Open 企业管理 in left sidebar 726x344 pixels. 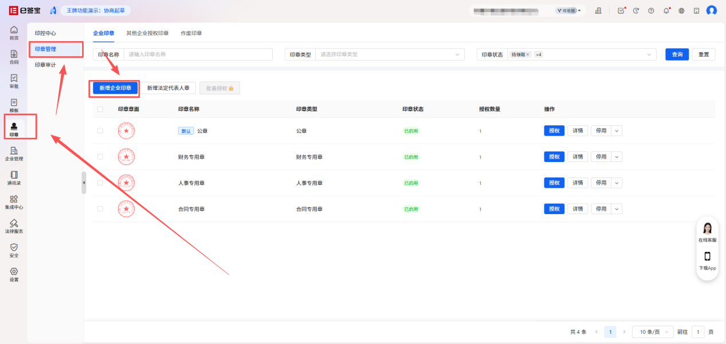coord(14,153)
